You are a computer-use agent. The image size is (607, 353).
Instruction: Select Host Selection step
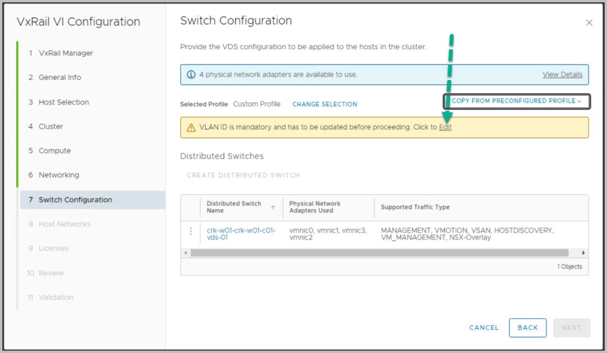coord(63,102)
